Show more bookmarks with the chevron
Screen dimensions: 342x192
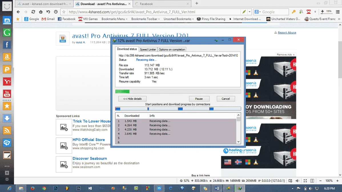pyautogui.click(x=339, y=19)
